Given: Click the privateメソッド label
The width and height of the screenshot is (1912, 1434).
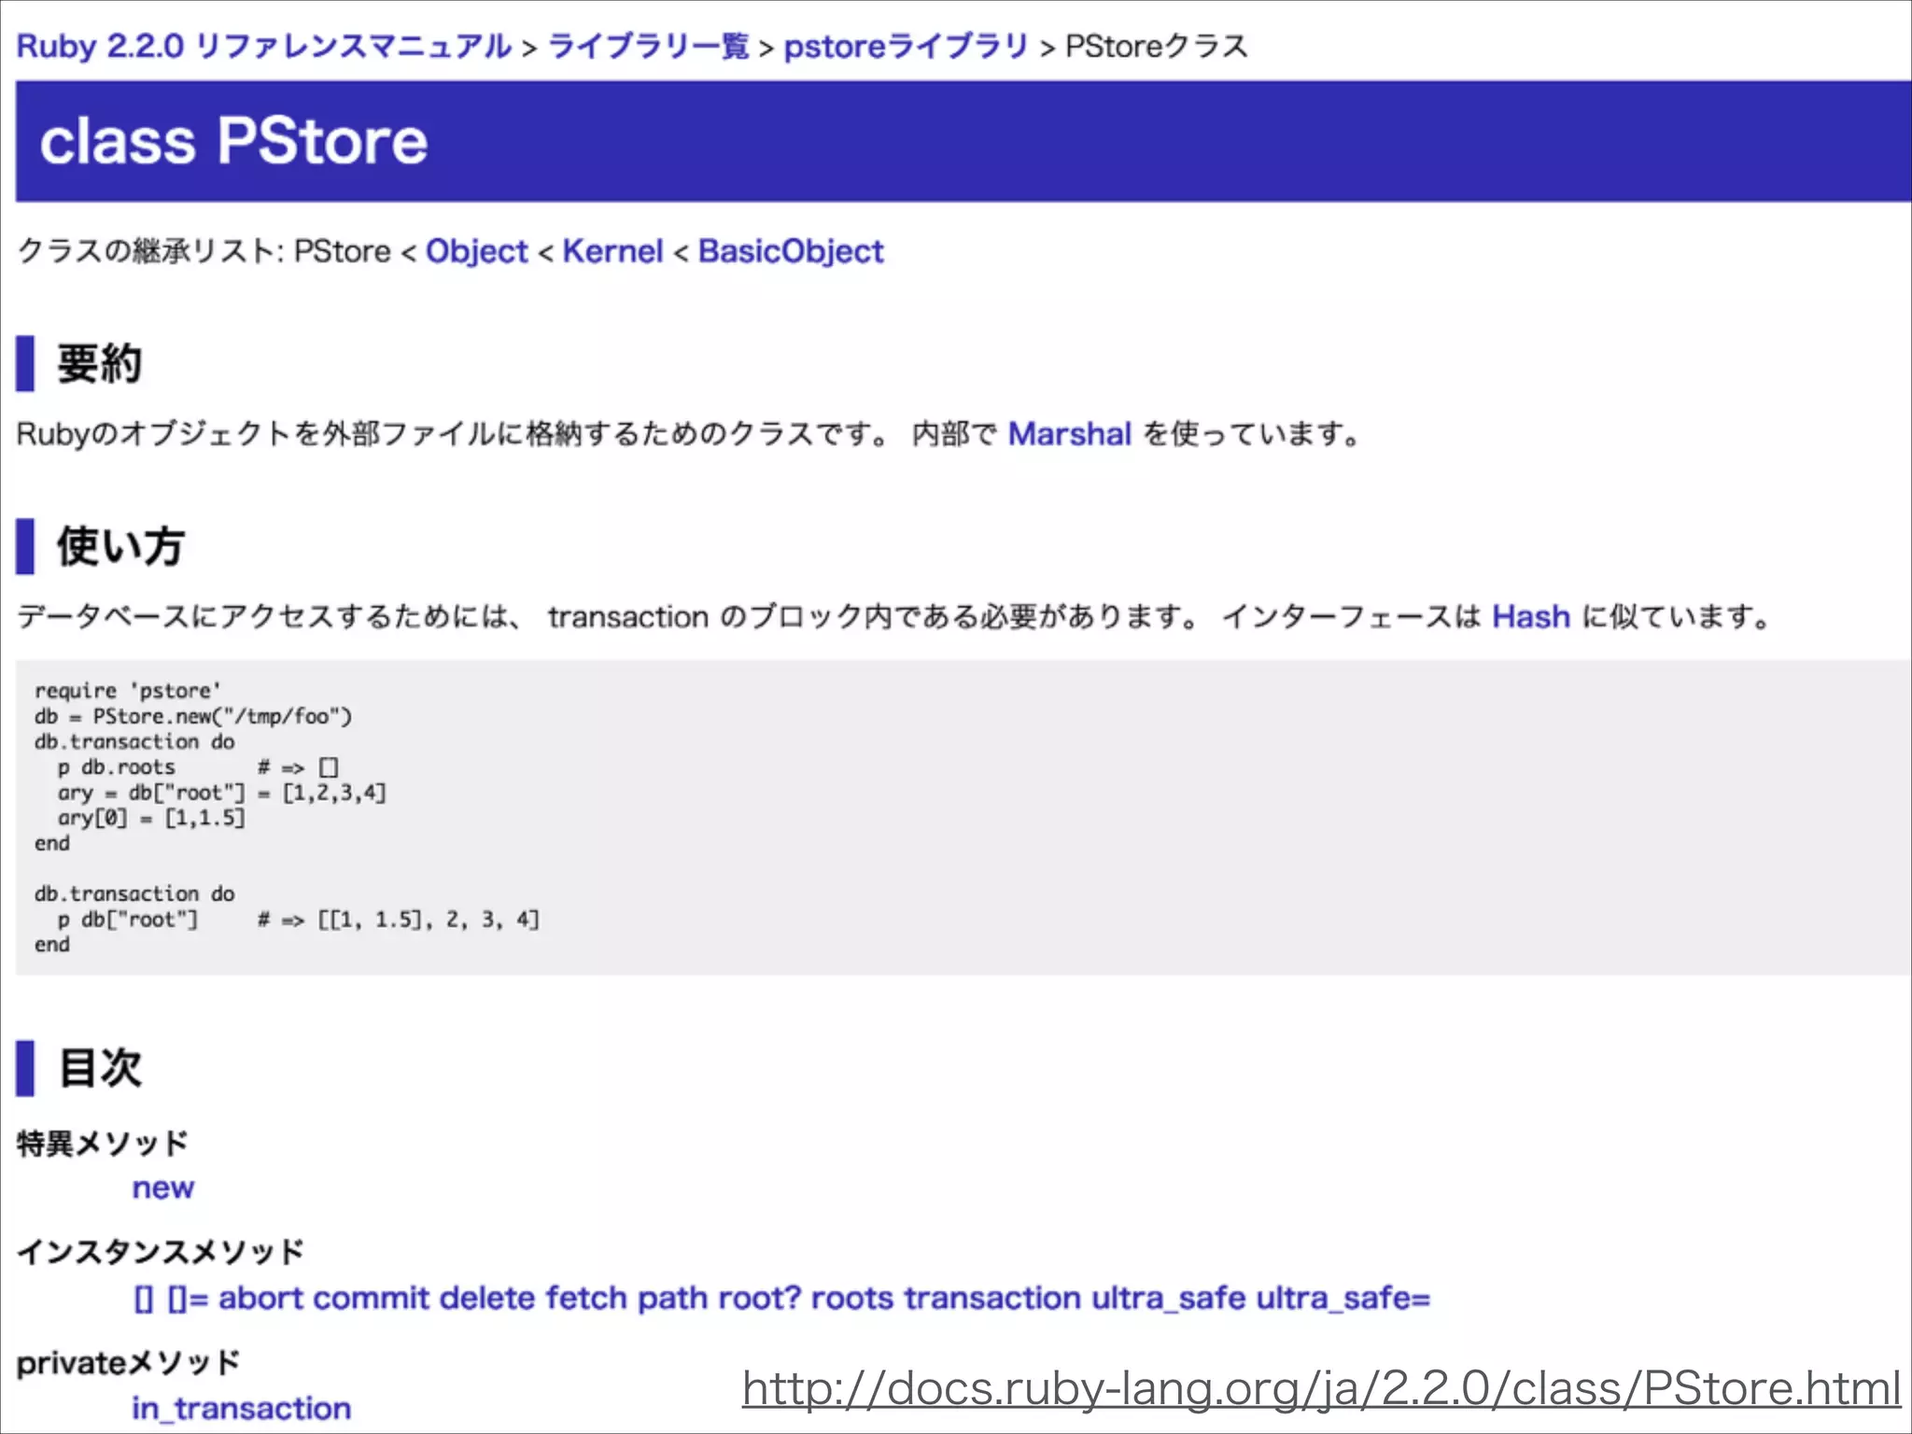Looking at the screenshot, I should (x=128, y=1363).
